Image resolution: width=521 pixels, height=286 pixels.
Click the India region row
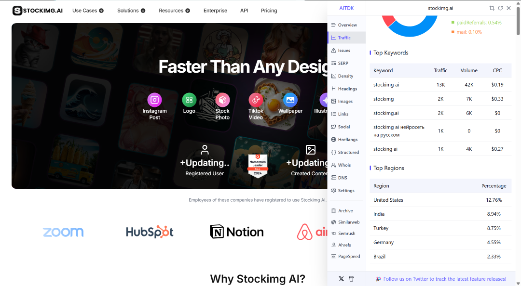coord(440,214)
